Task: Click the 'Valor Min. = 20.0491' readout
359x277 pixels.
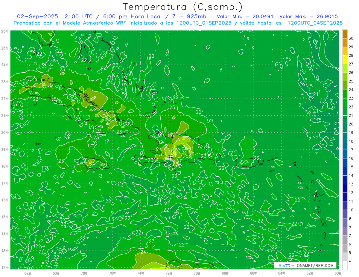Action: coord(245,16)
